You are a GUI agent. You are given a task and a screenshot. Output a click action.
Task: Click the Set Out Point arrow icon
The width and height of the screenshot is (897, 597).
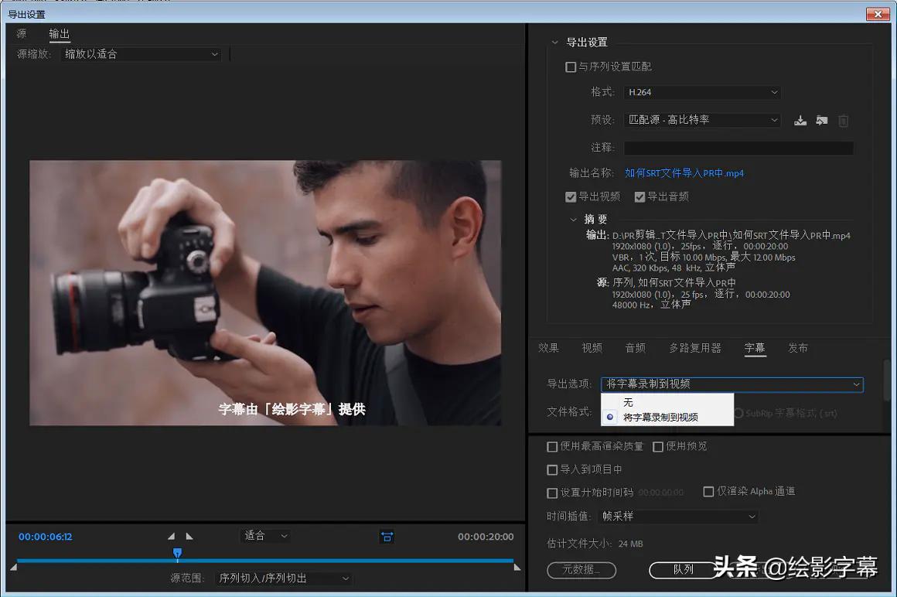coord(189,535)
